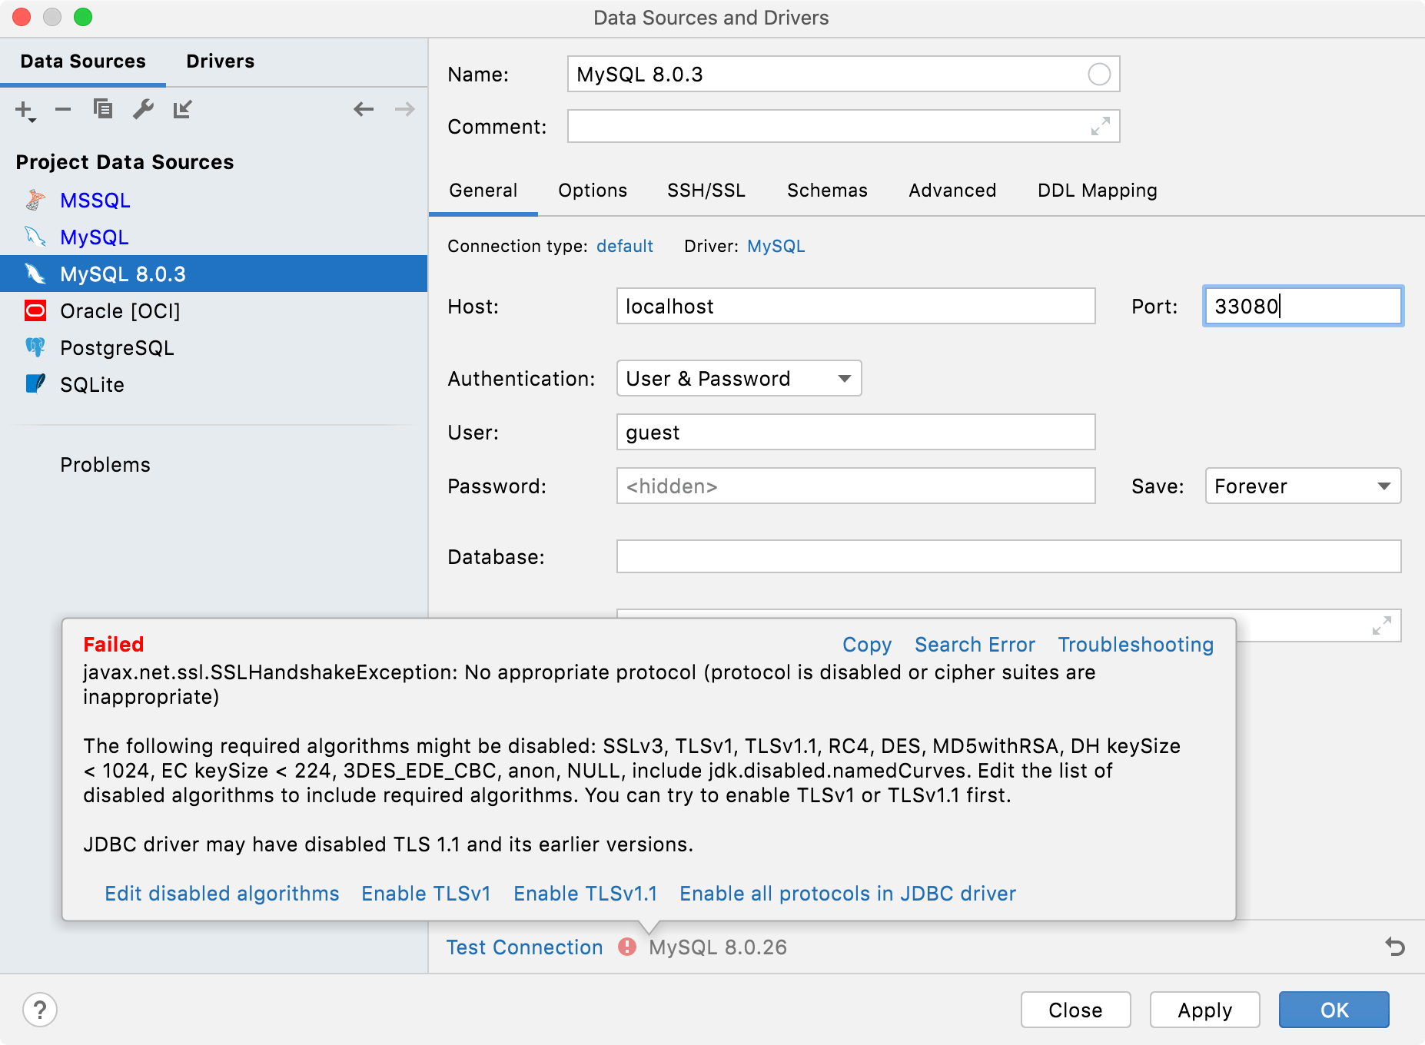Navigate back with the left arrow icon
The image size is (1425, 1045).
pos(363,108)
